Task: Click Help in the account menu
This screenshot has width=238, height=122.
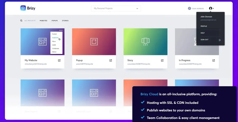Action: point(203,33)
